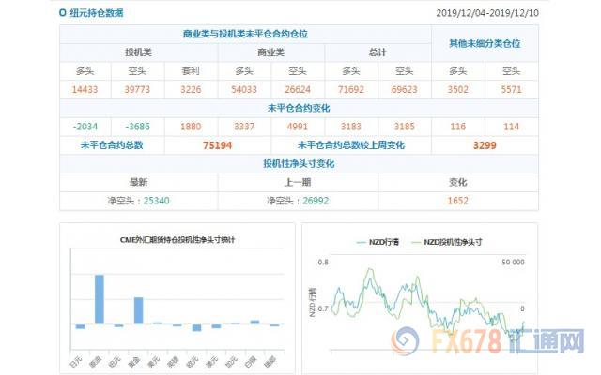Click the change value -3686

pyautogui.click(x=137, y=127)
